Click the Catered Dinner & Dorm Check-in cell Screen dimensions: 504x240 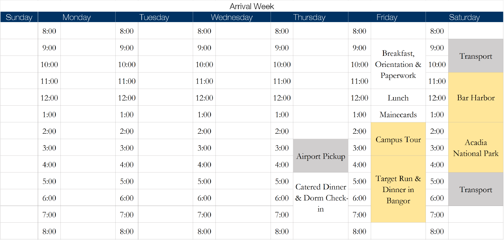point(321,198)
